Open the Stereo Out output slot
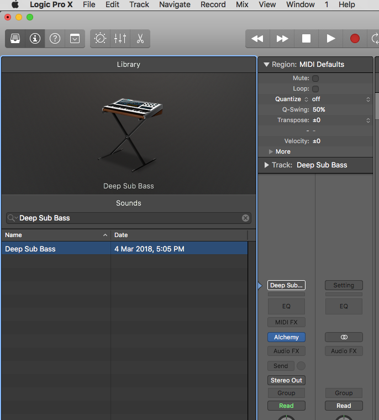The height and width of the screenshot is (420, 379). point(286,380)
